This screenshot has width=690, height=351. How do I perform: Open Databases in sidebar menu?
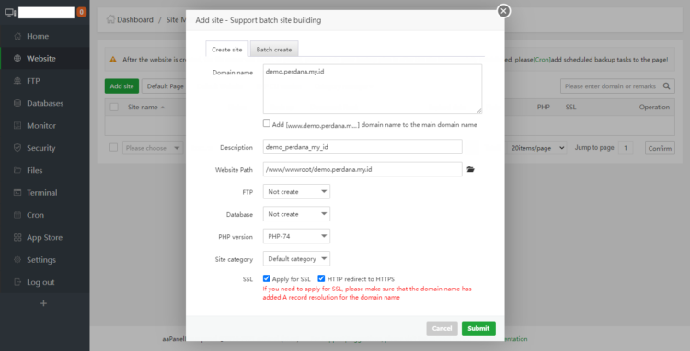[x=45, y=103]
